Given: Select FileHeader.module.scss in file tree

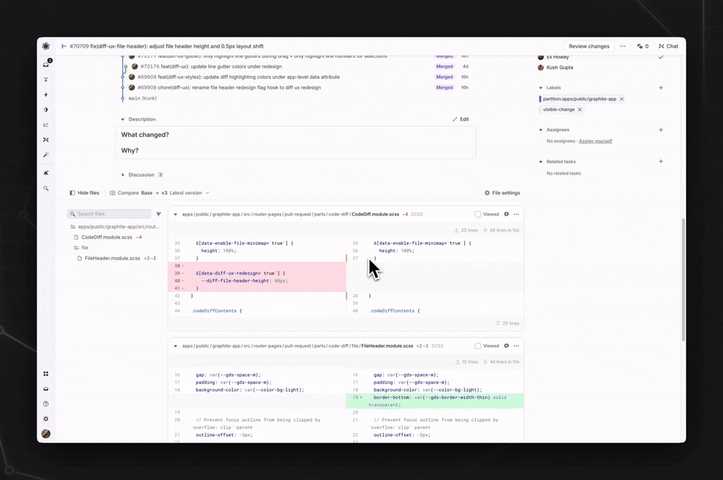Looking at the screenshot, I should tap(112, 258).
